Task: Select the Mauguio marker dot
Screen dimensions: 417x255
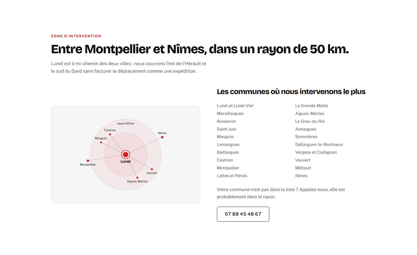Action: (x=101, y=142)
